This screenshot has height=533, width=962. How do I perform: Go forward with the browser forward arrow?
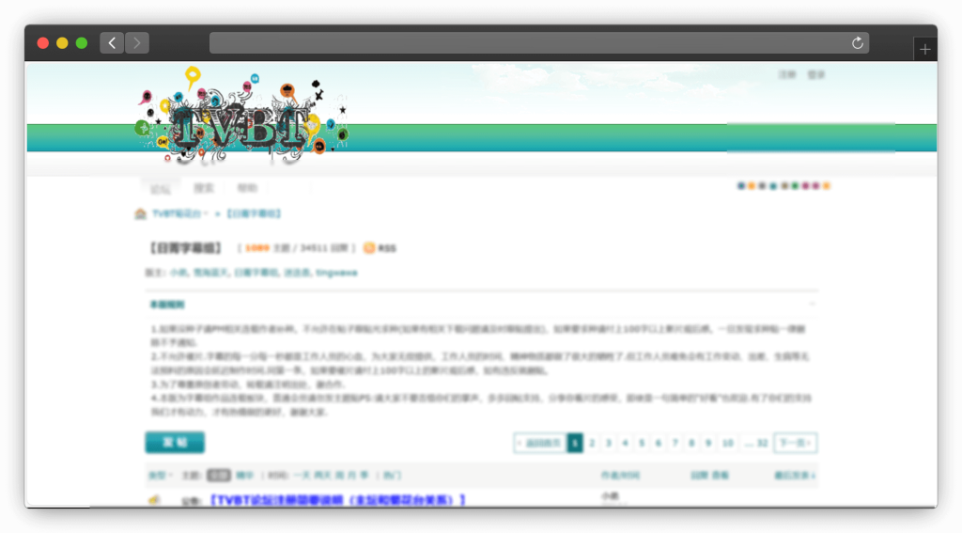[137, 43]
